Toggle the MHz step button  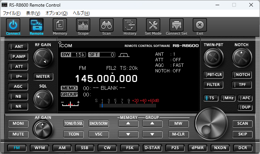[x=228, y=98]
